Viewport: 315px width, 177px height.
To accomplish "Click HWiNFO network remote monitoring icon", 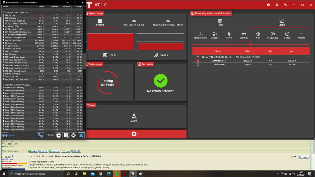I will (x=40, y=135).
